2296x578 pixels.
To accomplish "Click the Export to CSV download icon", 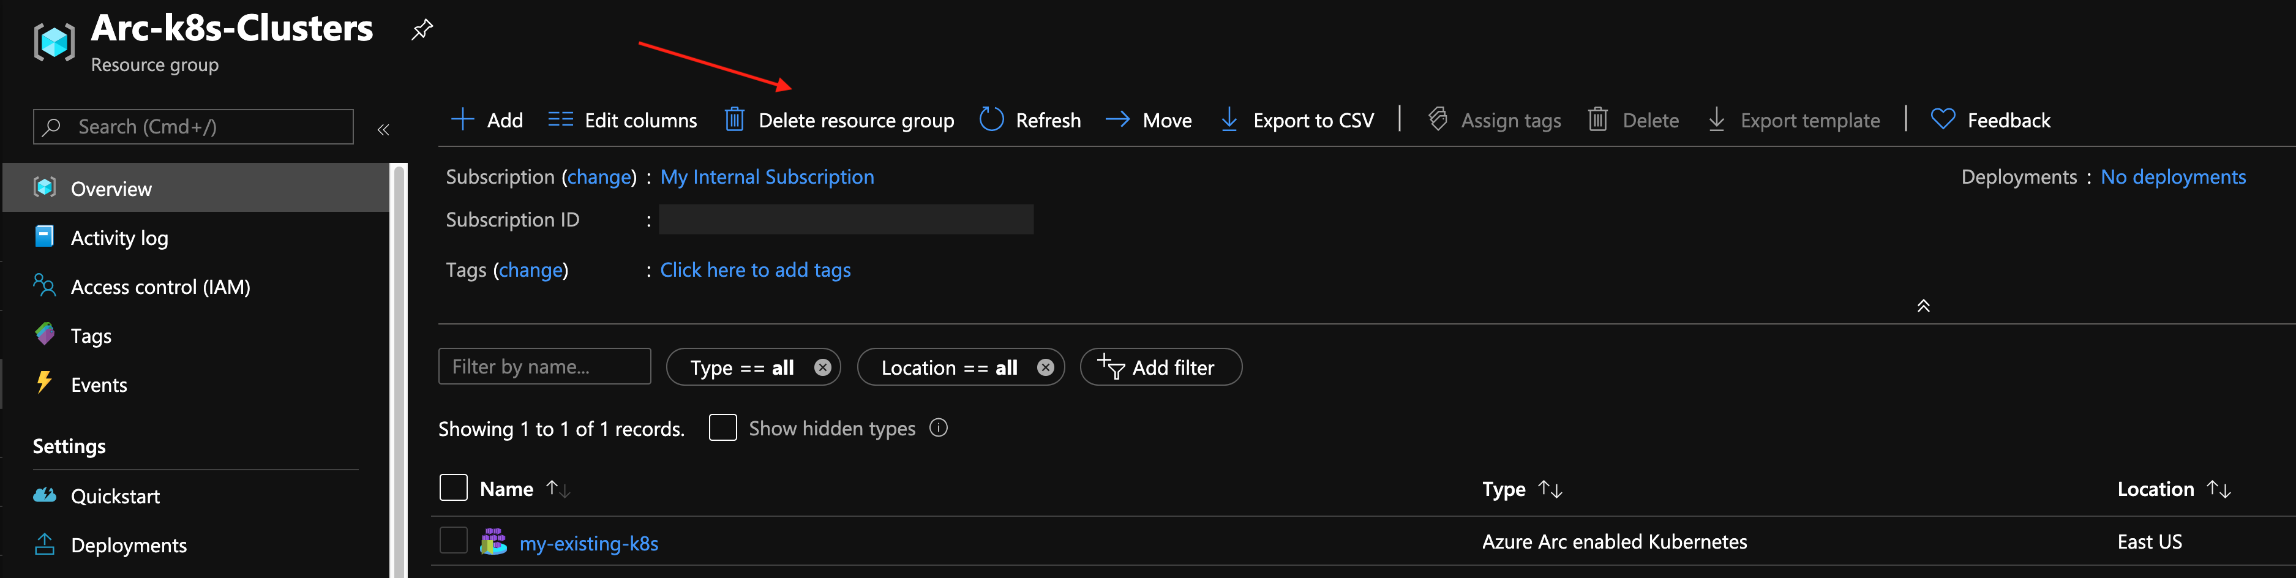I will click(x=1229, y=119).
